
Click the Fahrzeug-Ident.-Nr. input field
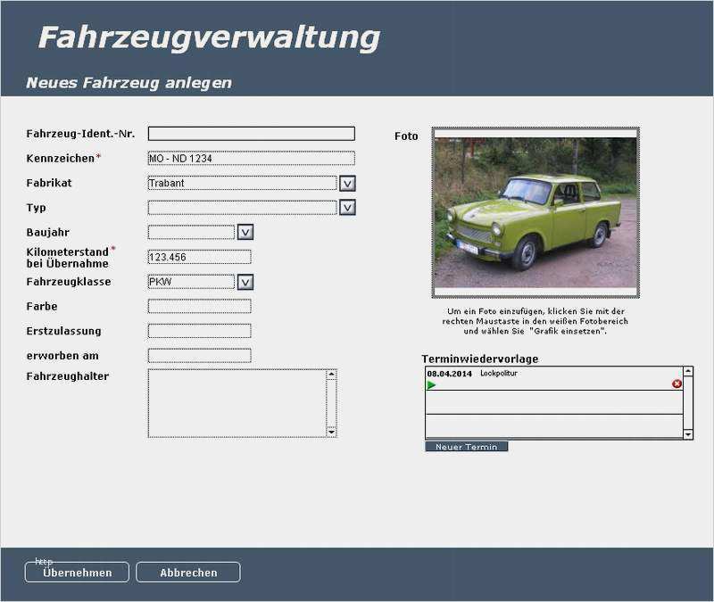[x=251, y=134]
